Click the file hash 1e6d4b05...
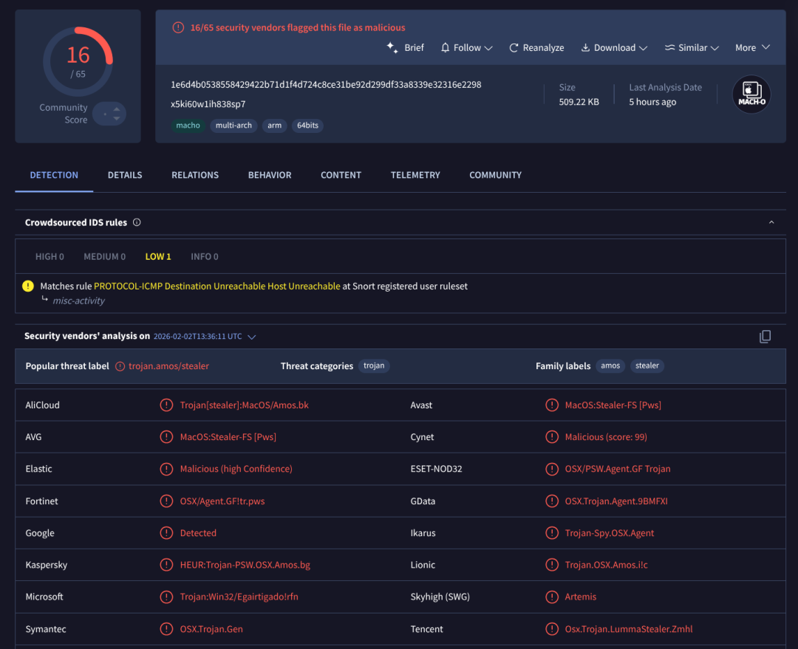This screenshot has width=798, height=649. pyautogui.click(x=327, y=84)
